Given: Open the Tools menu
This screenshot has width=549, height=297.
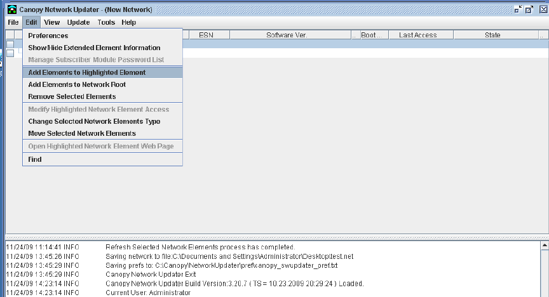Looking at the screenshot, I should 106,22.
